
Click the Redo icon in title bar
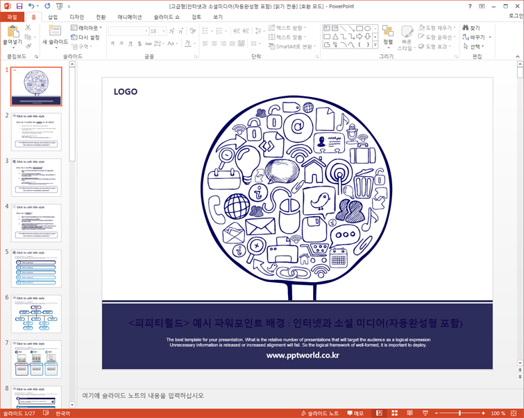[47, 6]
